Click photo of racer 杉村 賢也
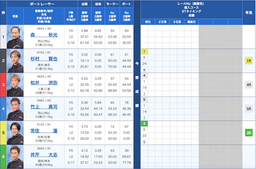Screen dimensions: 256x169 pos(15,61)
